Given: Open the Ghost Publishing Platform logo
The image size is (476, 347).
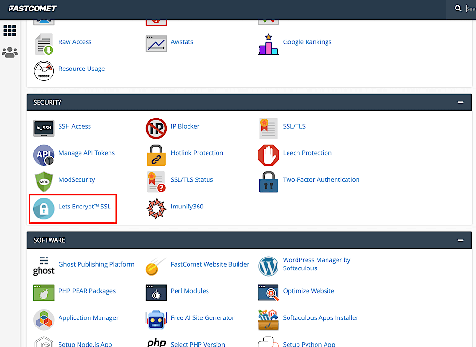Looking at the screenshot, I should (44, 266).
